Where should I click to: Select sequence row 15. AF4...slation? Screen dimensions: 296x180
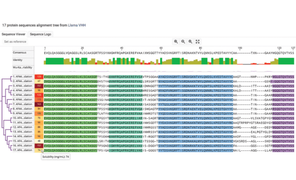coord(22,141)
